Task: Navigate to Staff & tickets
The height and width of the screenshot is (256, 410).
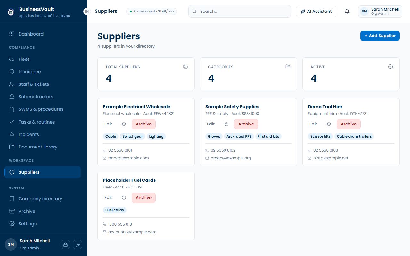Action: 43,84
